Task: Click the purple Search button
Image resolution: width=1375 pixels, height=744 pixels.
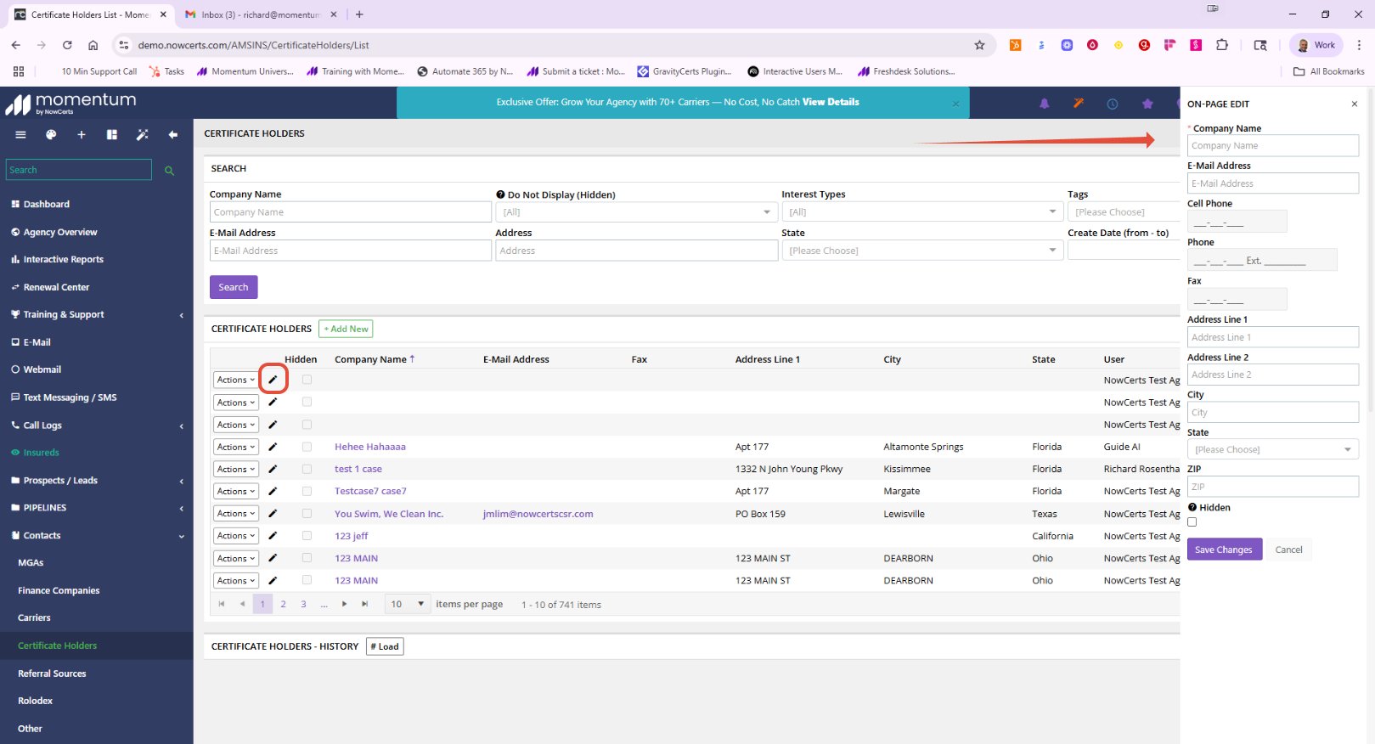Action: 234,287
